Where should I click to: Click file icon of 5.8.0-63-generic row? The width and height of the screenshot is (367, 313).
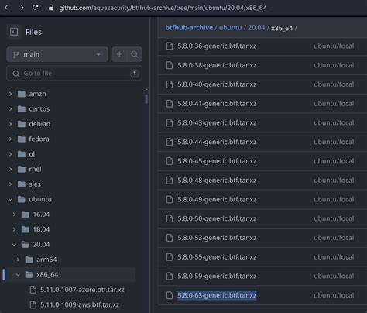pos(170,295)
